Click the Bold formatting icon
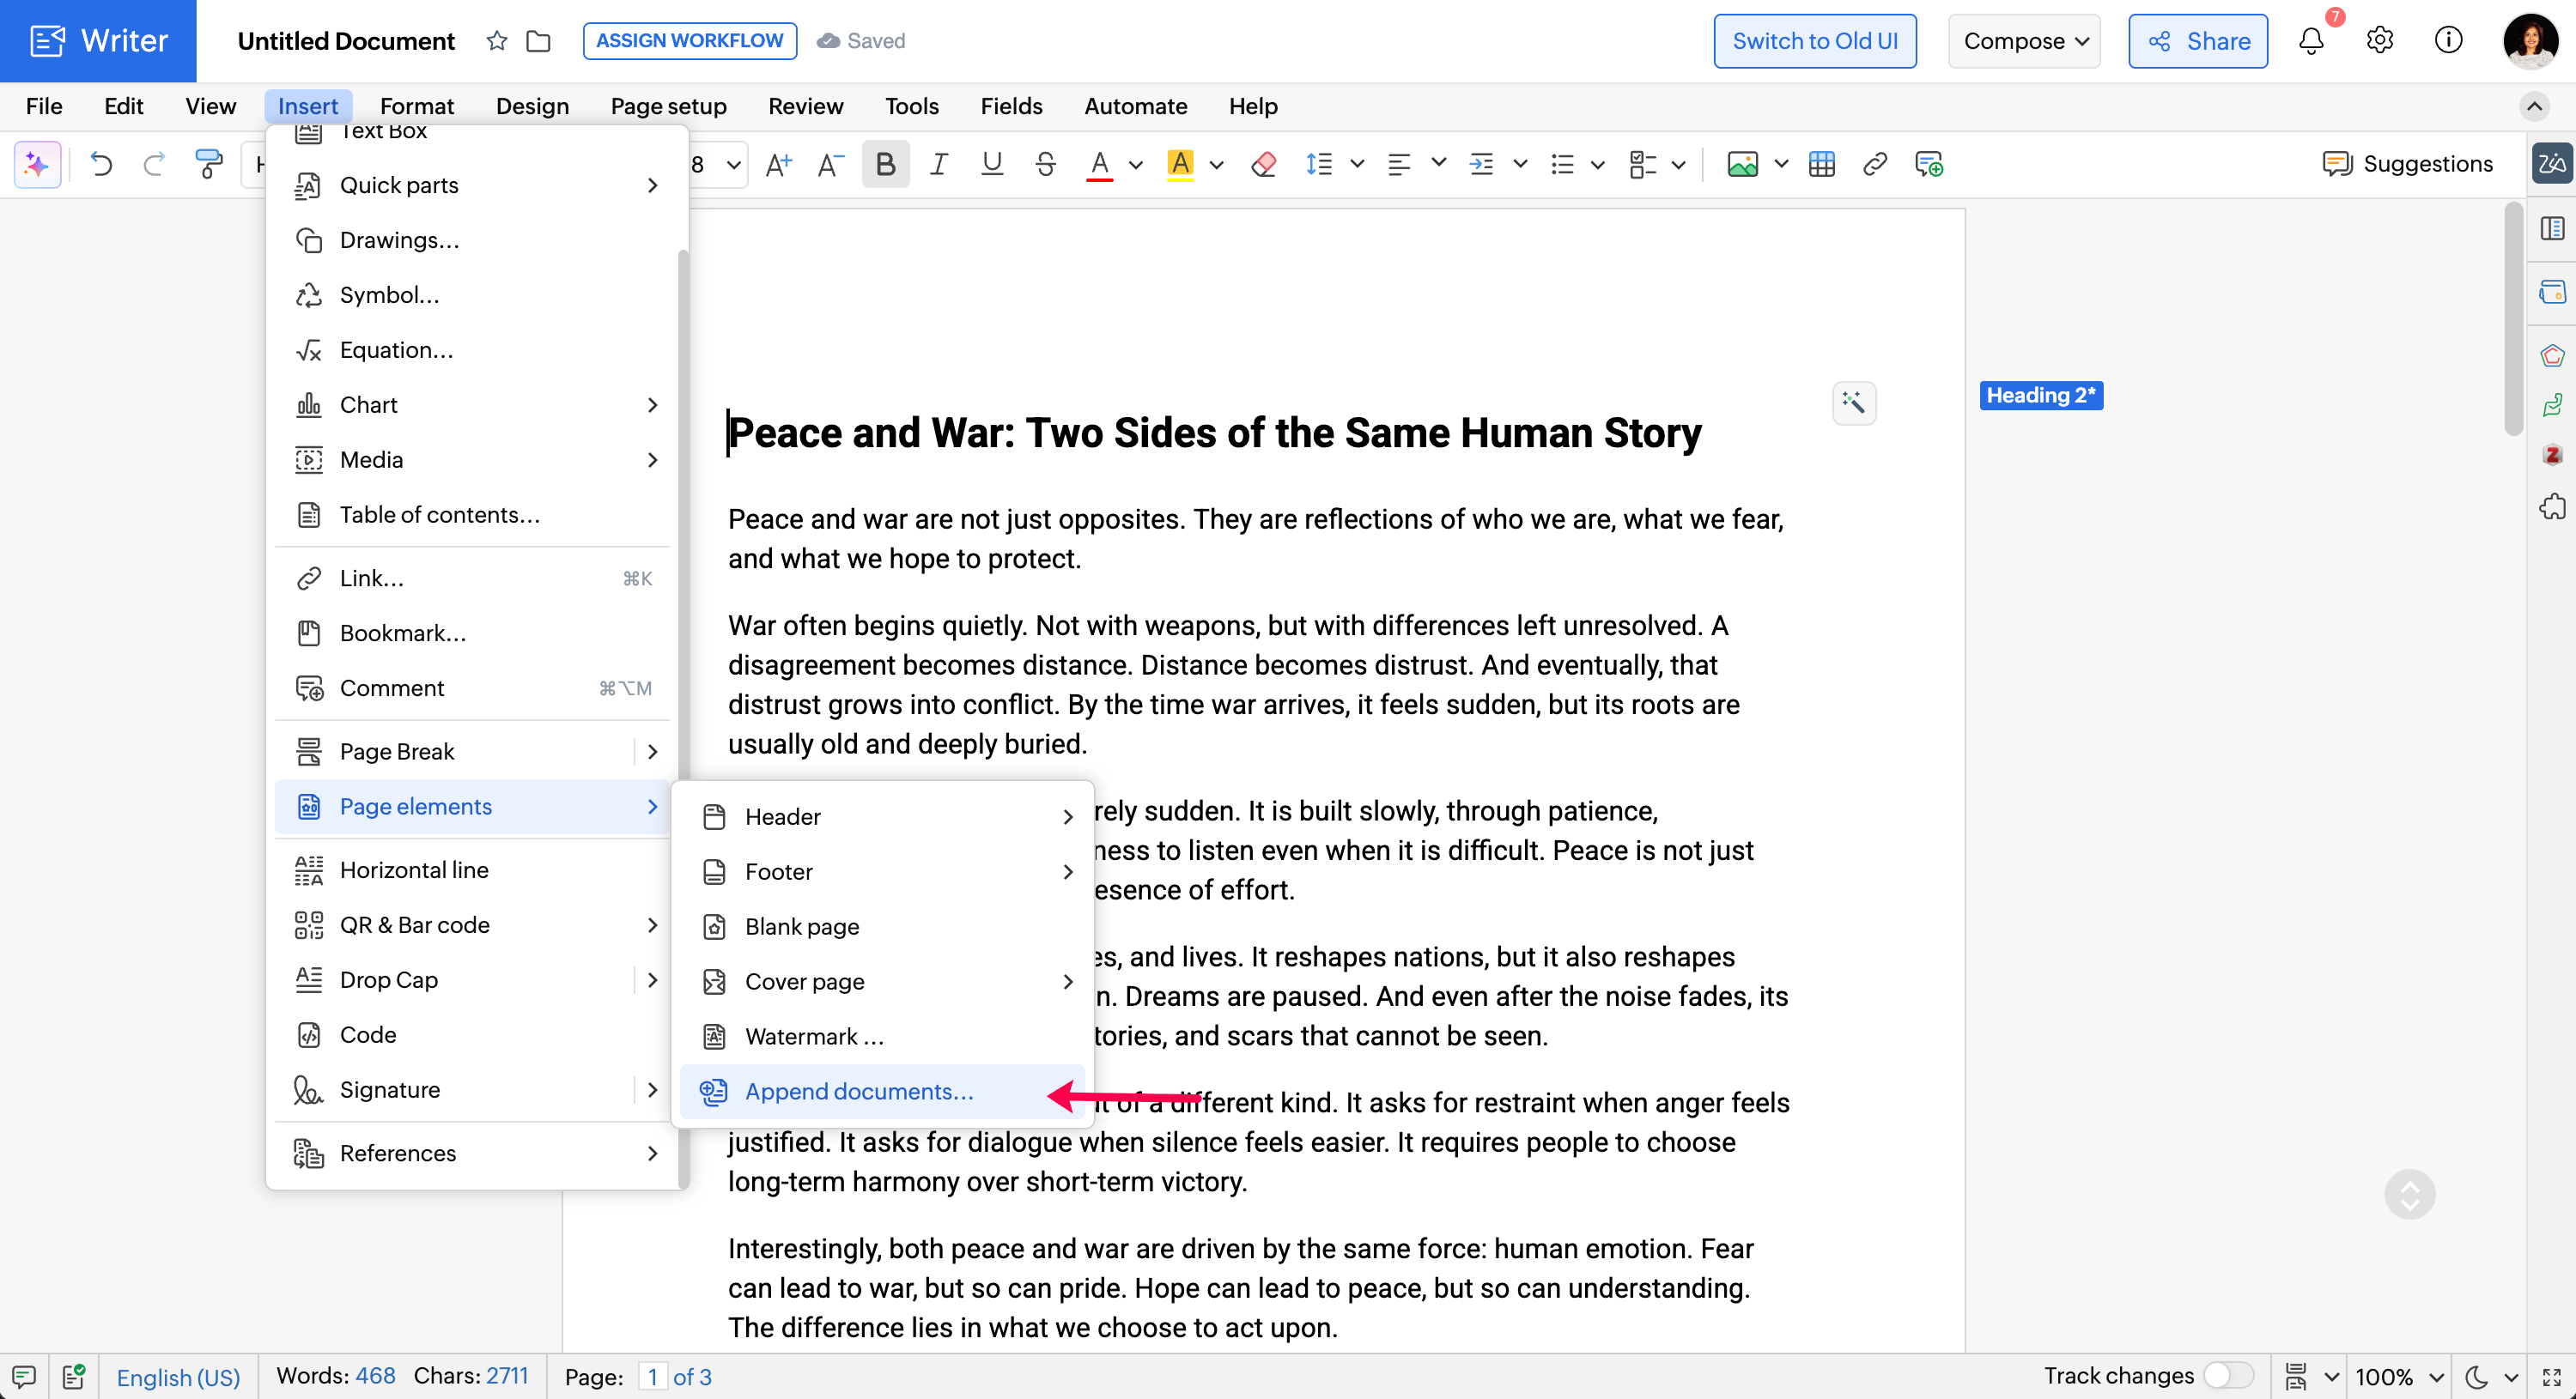Screen dimensions: 2576x1399 (885, 164)
